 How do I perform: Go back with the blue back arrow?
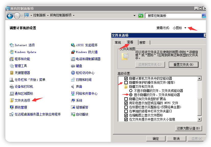pyautogui.click(x=10, y=16)
